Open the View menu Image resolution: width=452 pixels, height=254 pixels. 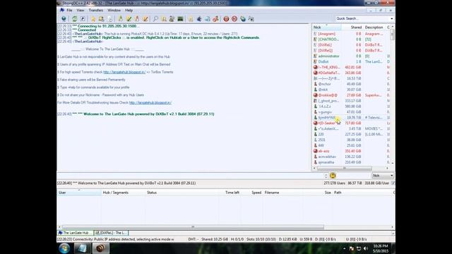[x=81, y=10]
